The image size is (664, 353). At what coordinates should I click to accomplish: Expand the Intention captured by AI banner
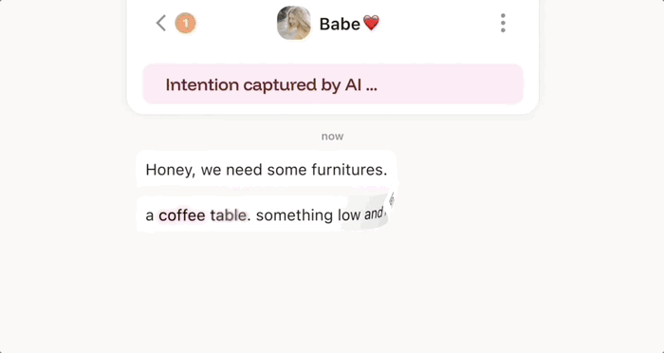[333, 84]
